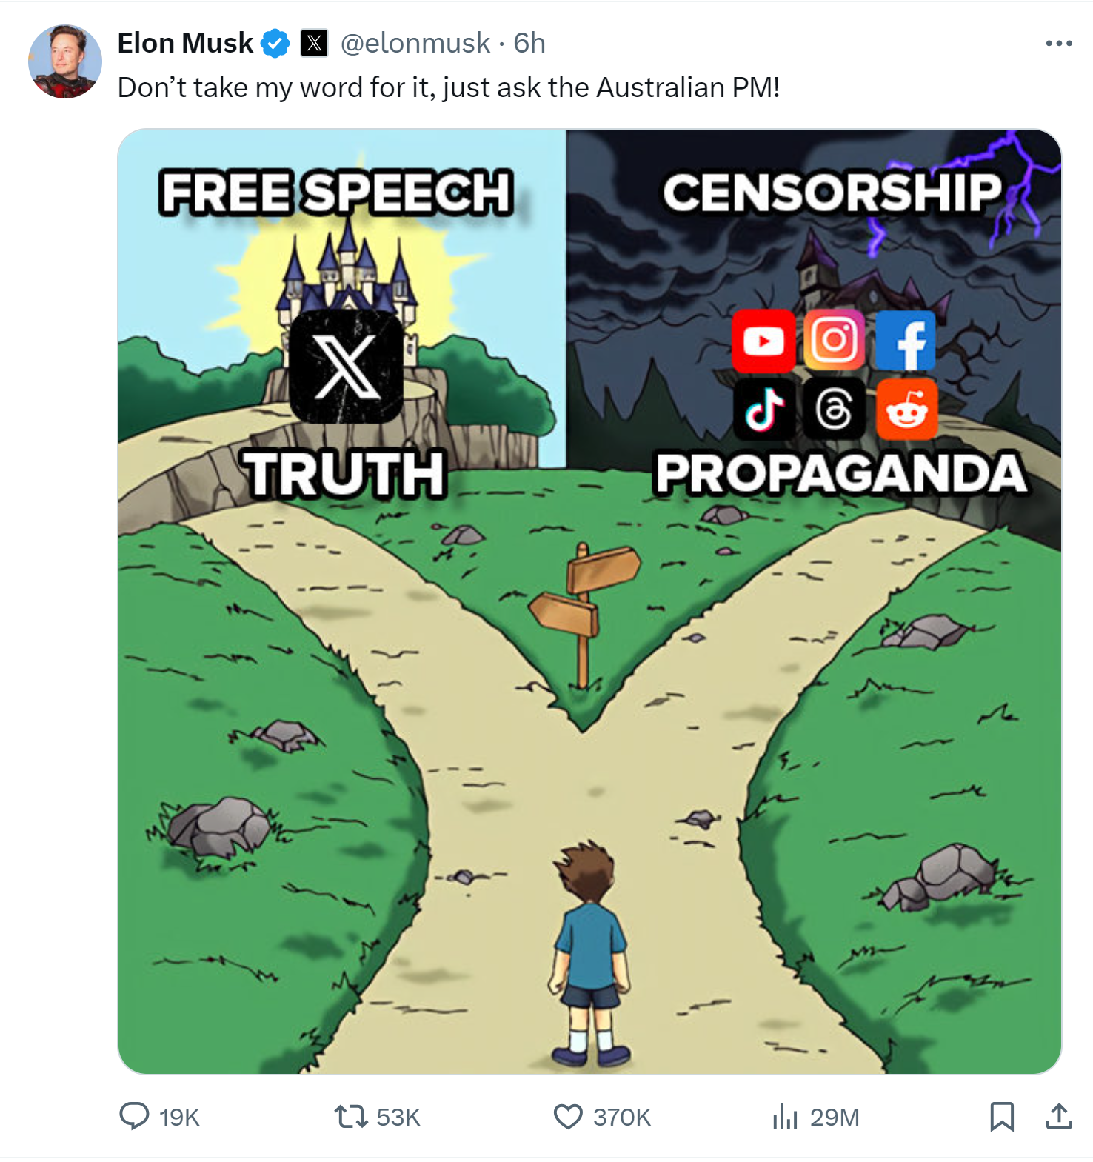
Task: Click the share upload icon
Action: point(1059,1116)
